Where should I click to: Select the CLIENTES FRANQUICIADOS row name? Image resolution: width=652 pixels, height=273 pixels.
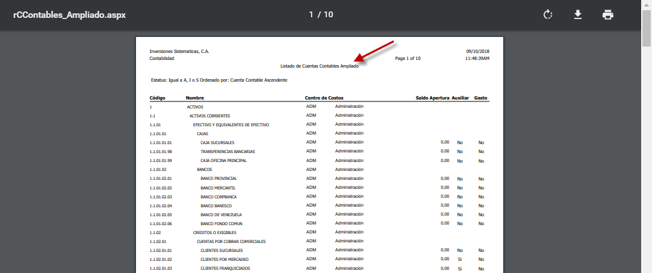225,269
